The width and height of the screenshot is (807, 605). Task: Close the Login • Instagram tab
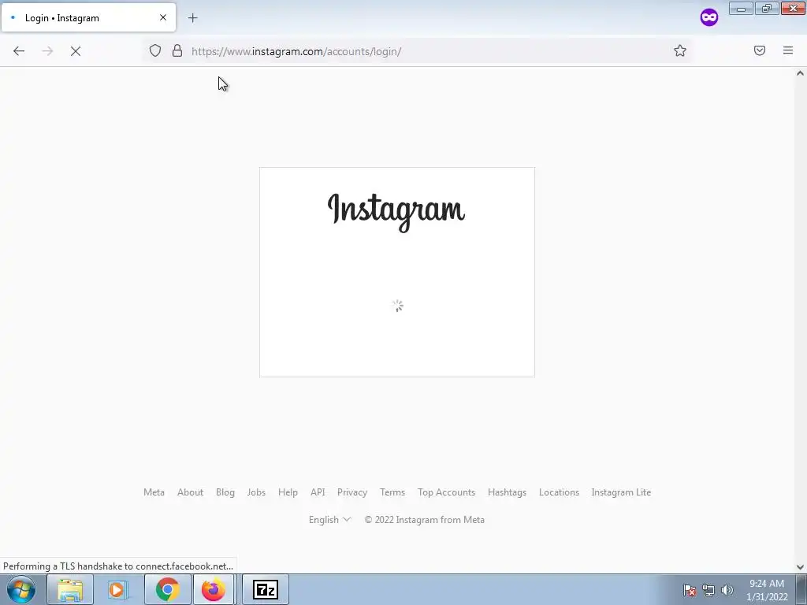click(163, 17)
